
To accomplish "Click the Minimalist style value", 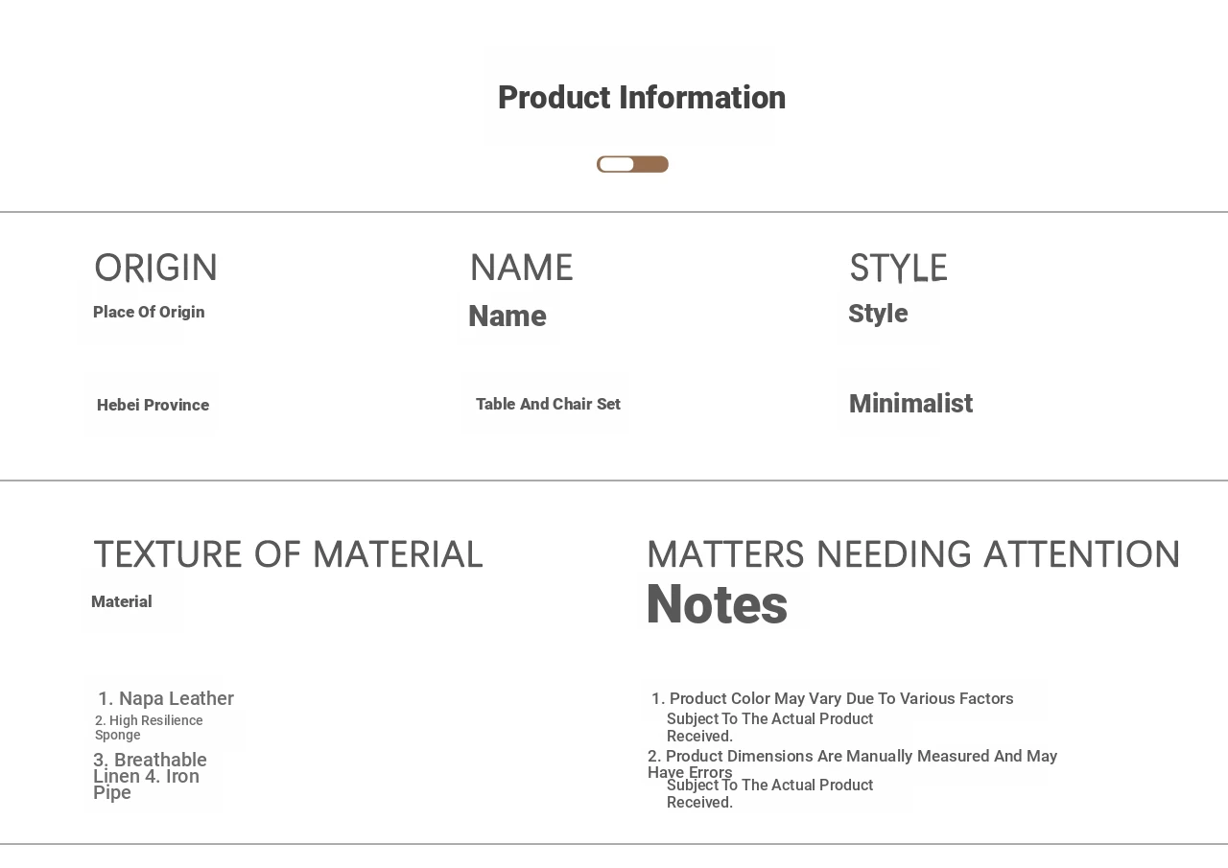I will pos(910,404).
